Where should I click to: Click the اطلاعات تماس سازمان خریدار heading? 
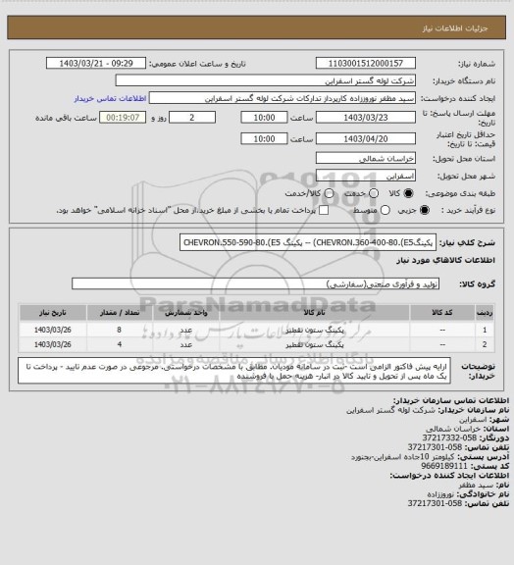pyautogui.click(x=451, y=400)
